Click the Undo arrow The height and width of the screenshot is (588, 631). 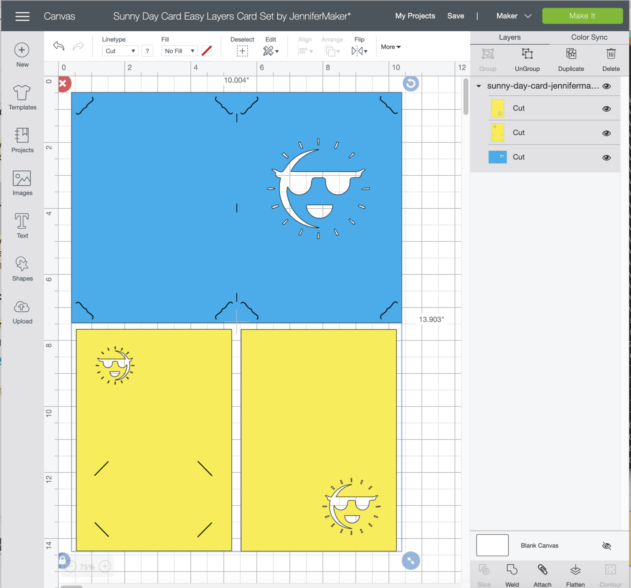[59, 46]
